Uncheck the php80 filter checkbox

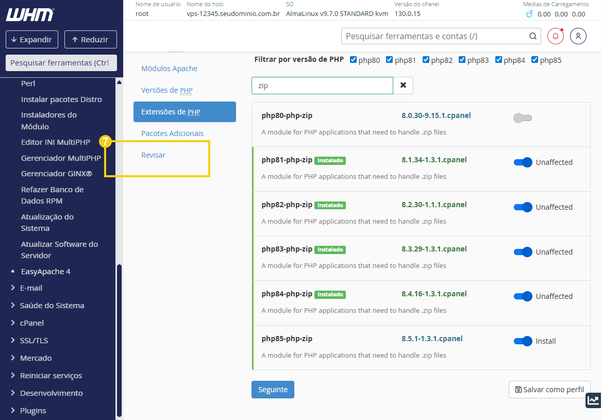click(353, 60)
